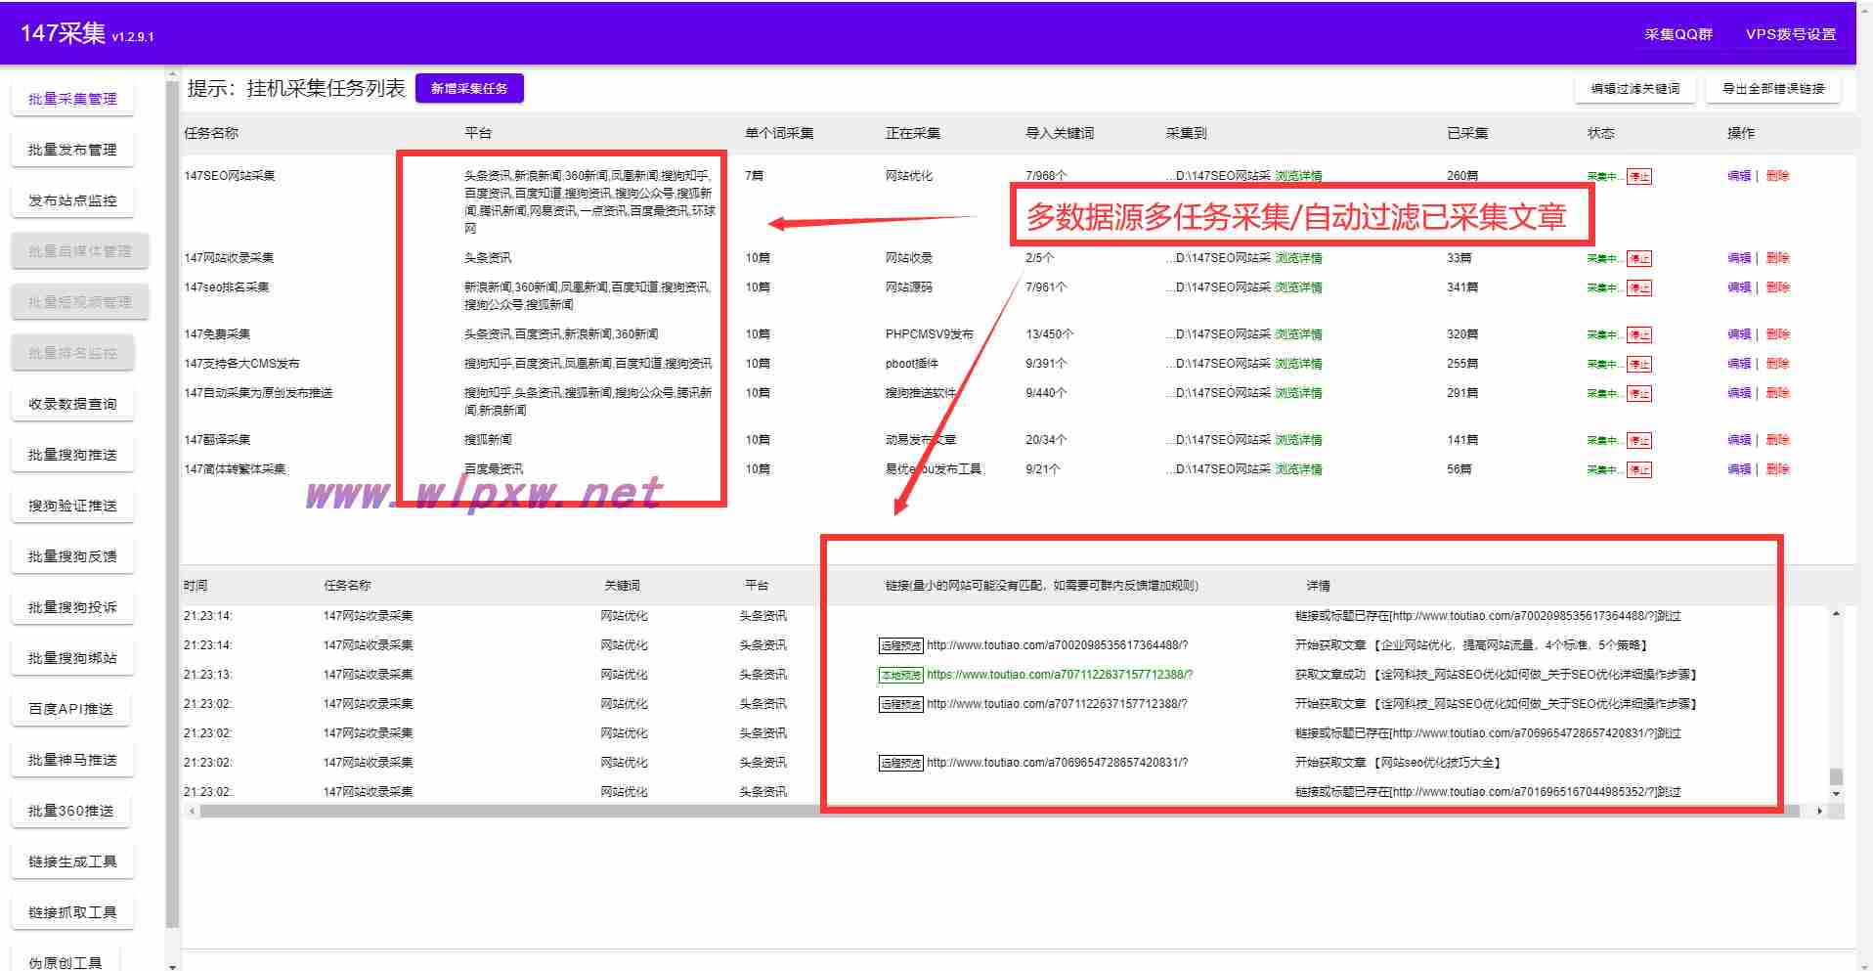Click 本地预览 in the 21:23:13 log row

pyautogui.click(x=900, y=676)
